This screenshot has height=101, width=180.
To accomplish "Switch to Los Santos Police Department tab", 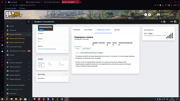I will pyautogui.click(x=52, y=2).
